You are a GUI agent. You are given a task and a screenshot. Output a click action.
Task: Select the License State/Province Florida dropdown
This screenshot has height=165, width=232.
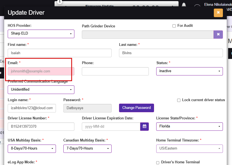coord(190,126)
